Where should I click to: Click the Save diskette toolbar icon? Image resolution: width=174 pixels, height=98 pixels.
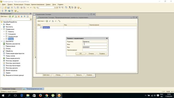[x=8, y=8]
